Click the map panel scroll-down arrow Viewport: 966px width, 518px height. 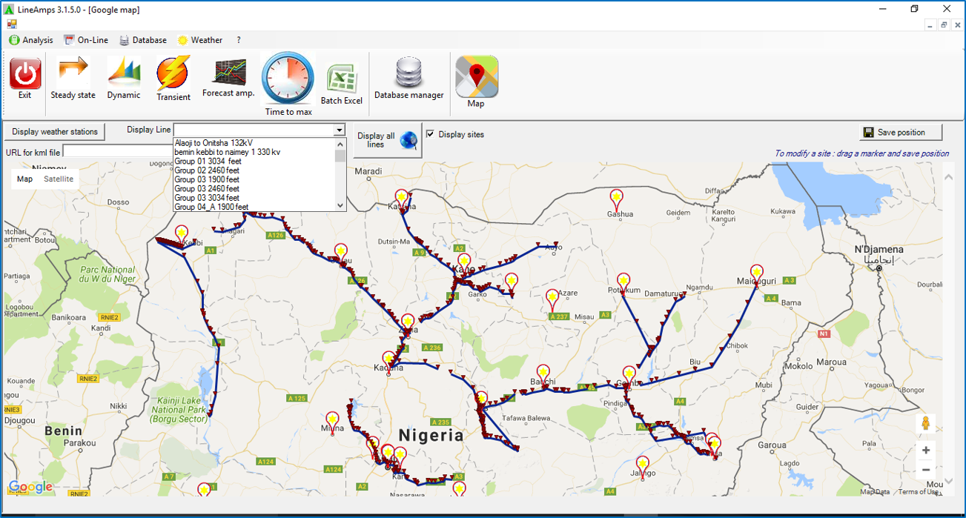[949, 482]
